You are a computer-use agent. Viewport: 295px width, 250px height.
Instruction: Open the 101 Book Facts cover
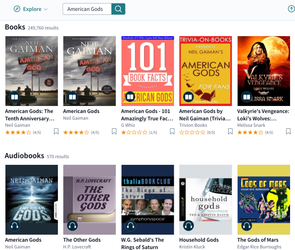pyautogui.click(x=147, y=71)
